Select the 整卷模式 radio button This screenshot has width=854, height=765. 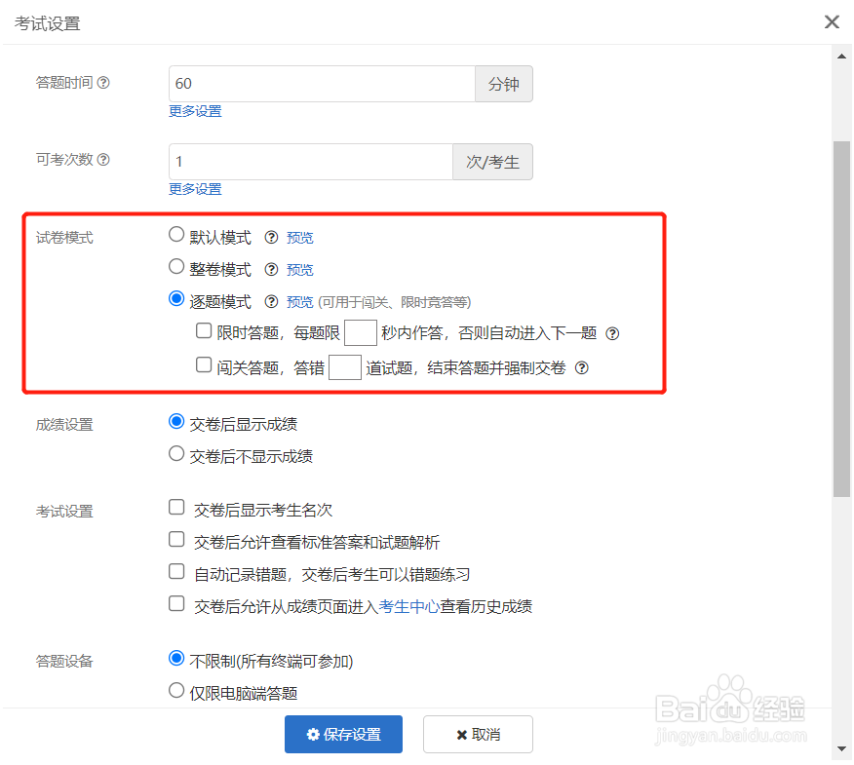tap(175, 269)
